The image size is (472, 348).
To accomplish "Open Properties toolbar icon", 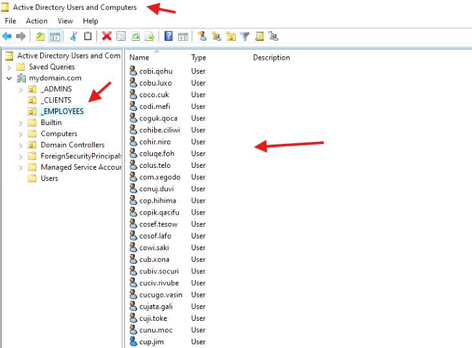I will (121, 36).
